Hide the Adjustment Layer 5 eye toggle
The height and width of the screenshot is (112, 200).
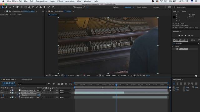click(1, 90)
